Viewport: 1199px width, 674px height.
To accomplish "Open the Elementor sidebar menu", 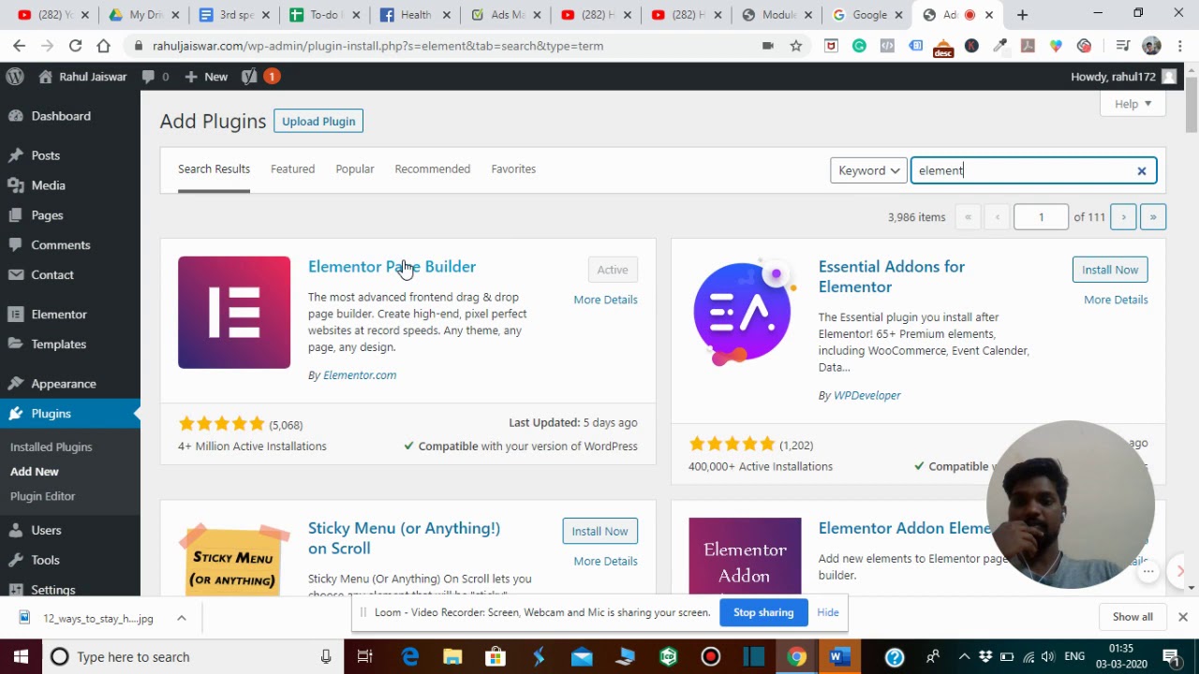I will [59, 315].
